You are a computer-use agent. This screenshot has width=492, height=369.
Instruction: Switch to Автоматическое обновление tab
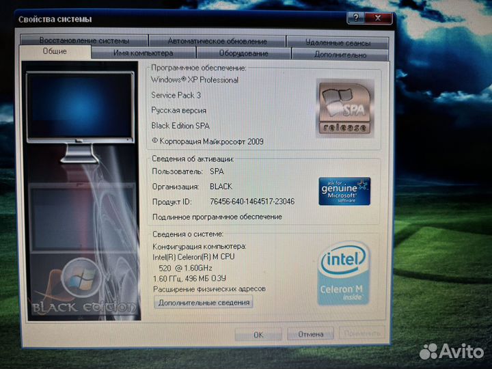point(217,41)
